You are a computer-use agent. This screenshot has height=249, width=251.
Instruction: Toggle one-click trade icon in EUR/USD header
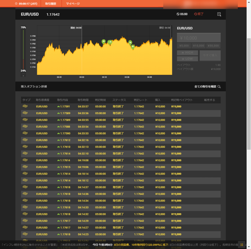tap(219, 15)
